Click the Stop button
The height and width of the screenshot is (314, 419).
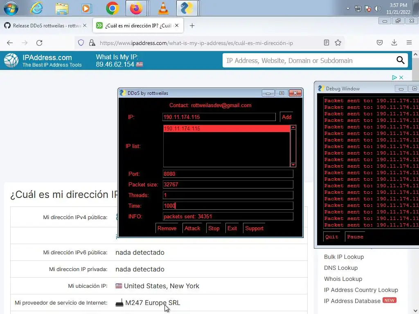coord(214,228)
